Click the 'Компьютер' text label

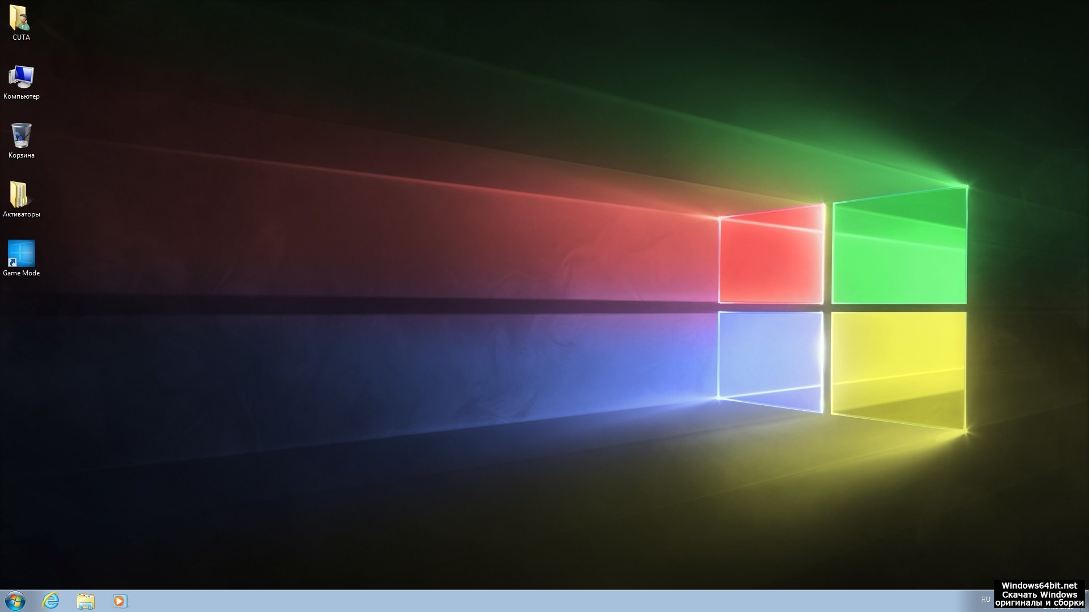click(x=21, y=96)
